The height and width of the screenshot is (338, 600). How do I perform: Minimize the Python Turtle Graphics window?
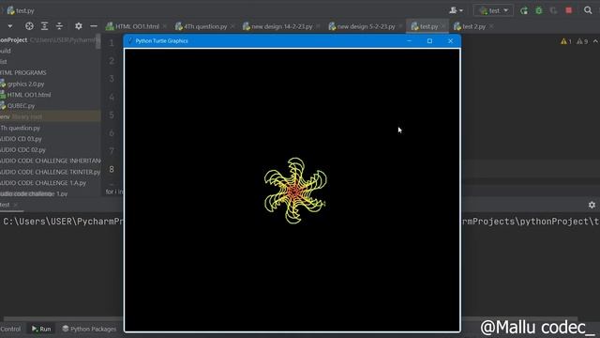[409, 41]
